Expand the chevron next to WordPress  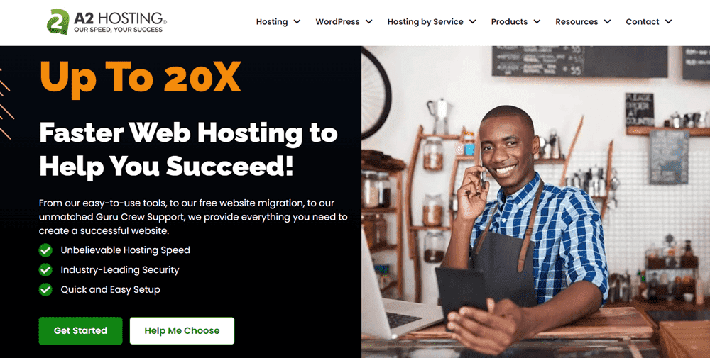point(369,22)
